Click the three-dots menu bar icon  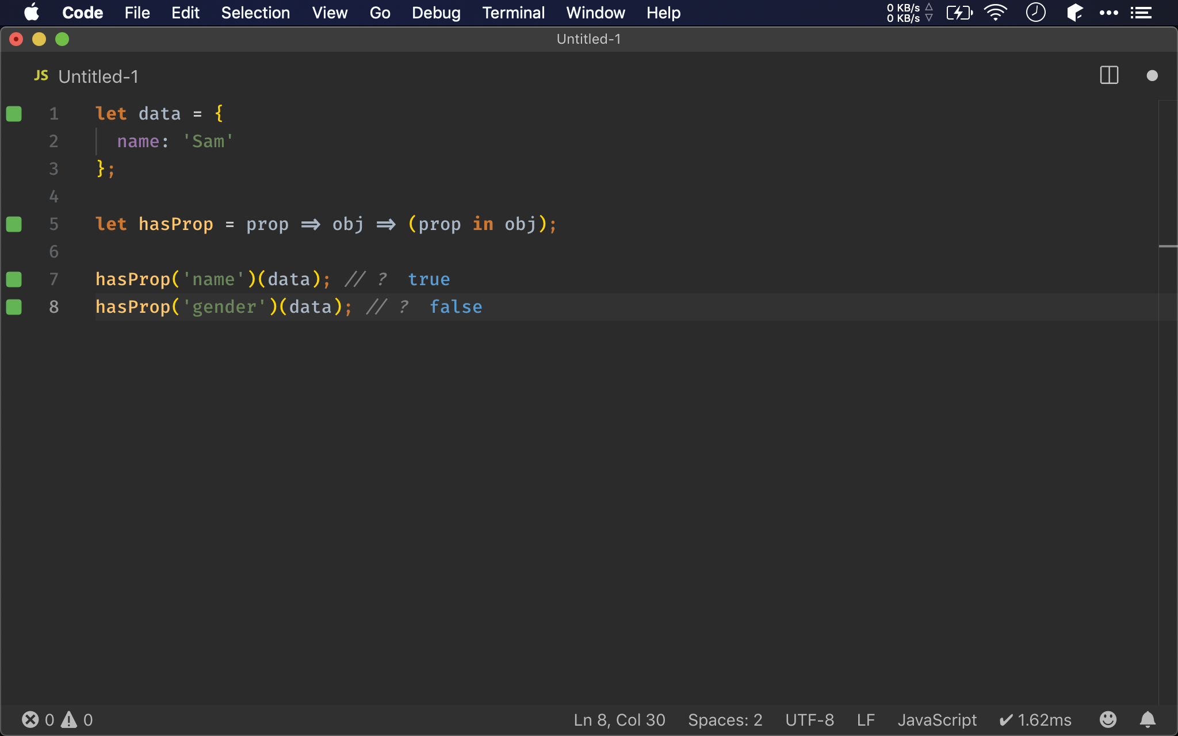coord(1109,13)
